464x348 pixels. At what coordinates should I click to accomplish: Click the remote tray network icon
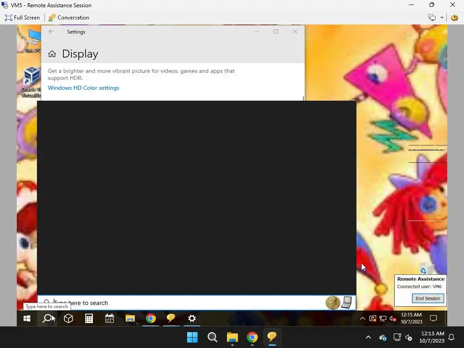tap(383, 319)
